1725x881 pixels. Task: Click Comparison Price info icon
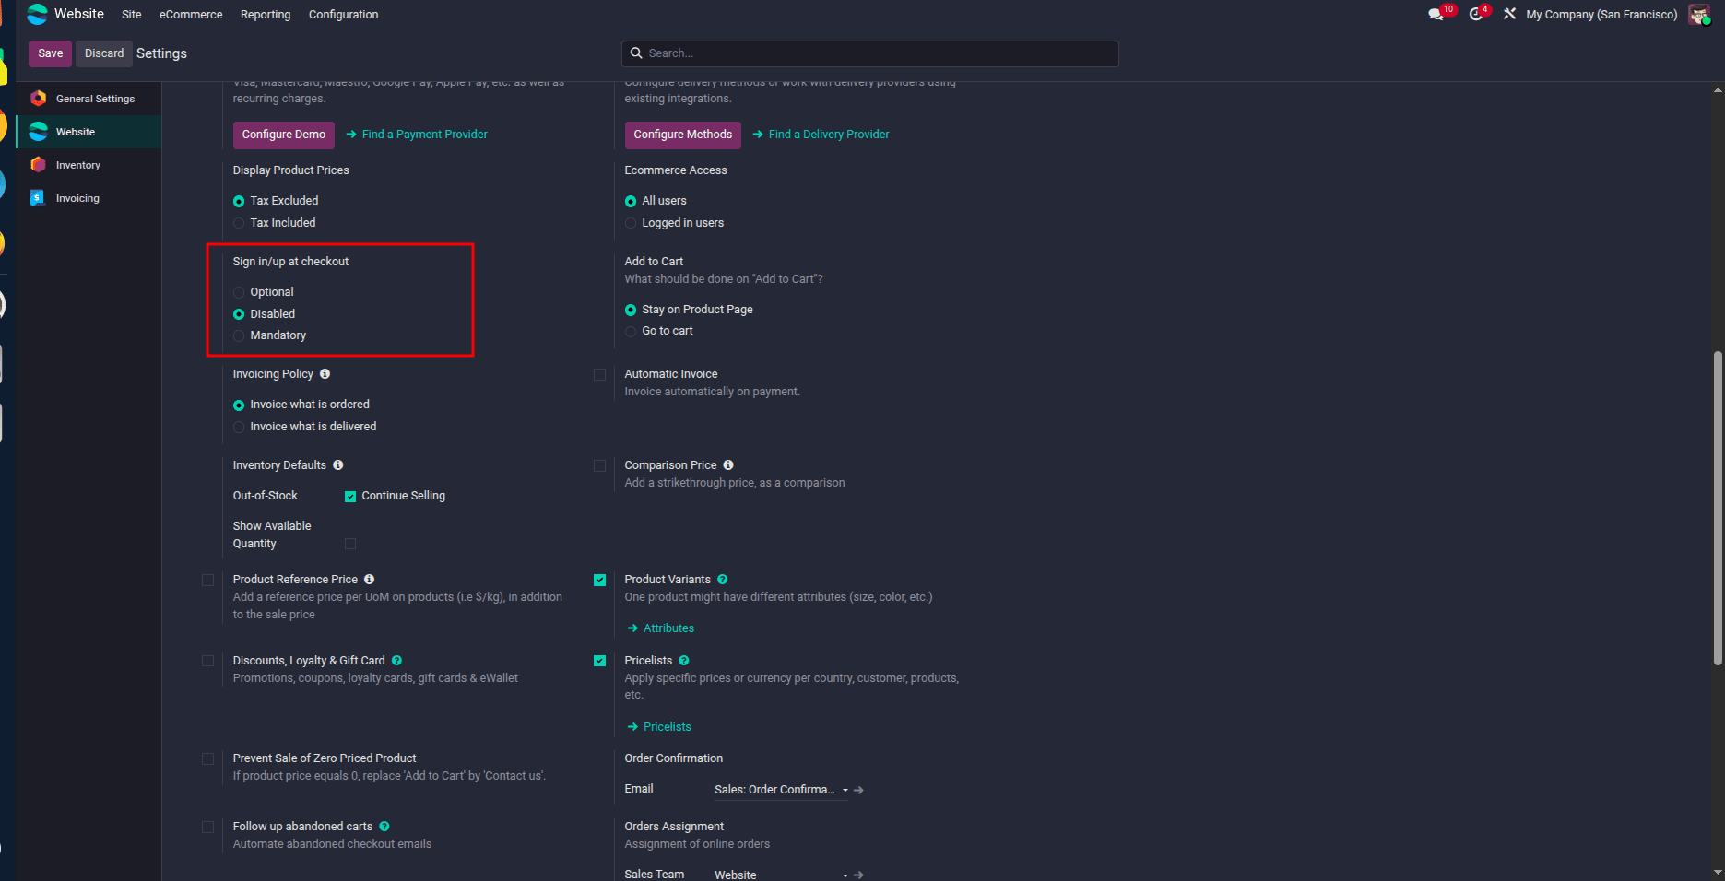click(x=728, y=465)
